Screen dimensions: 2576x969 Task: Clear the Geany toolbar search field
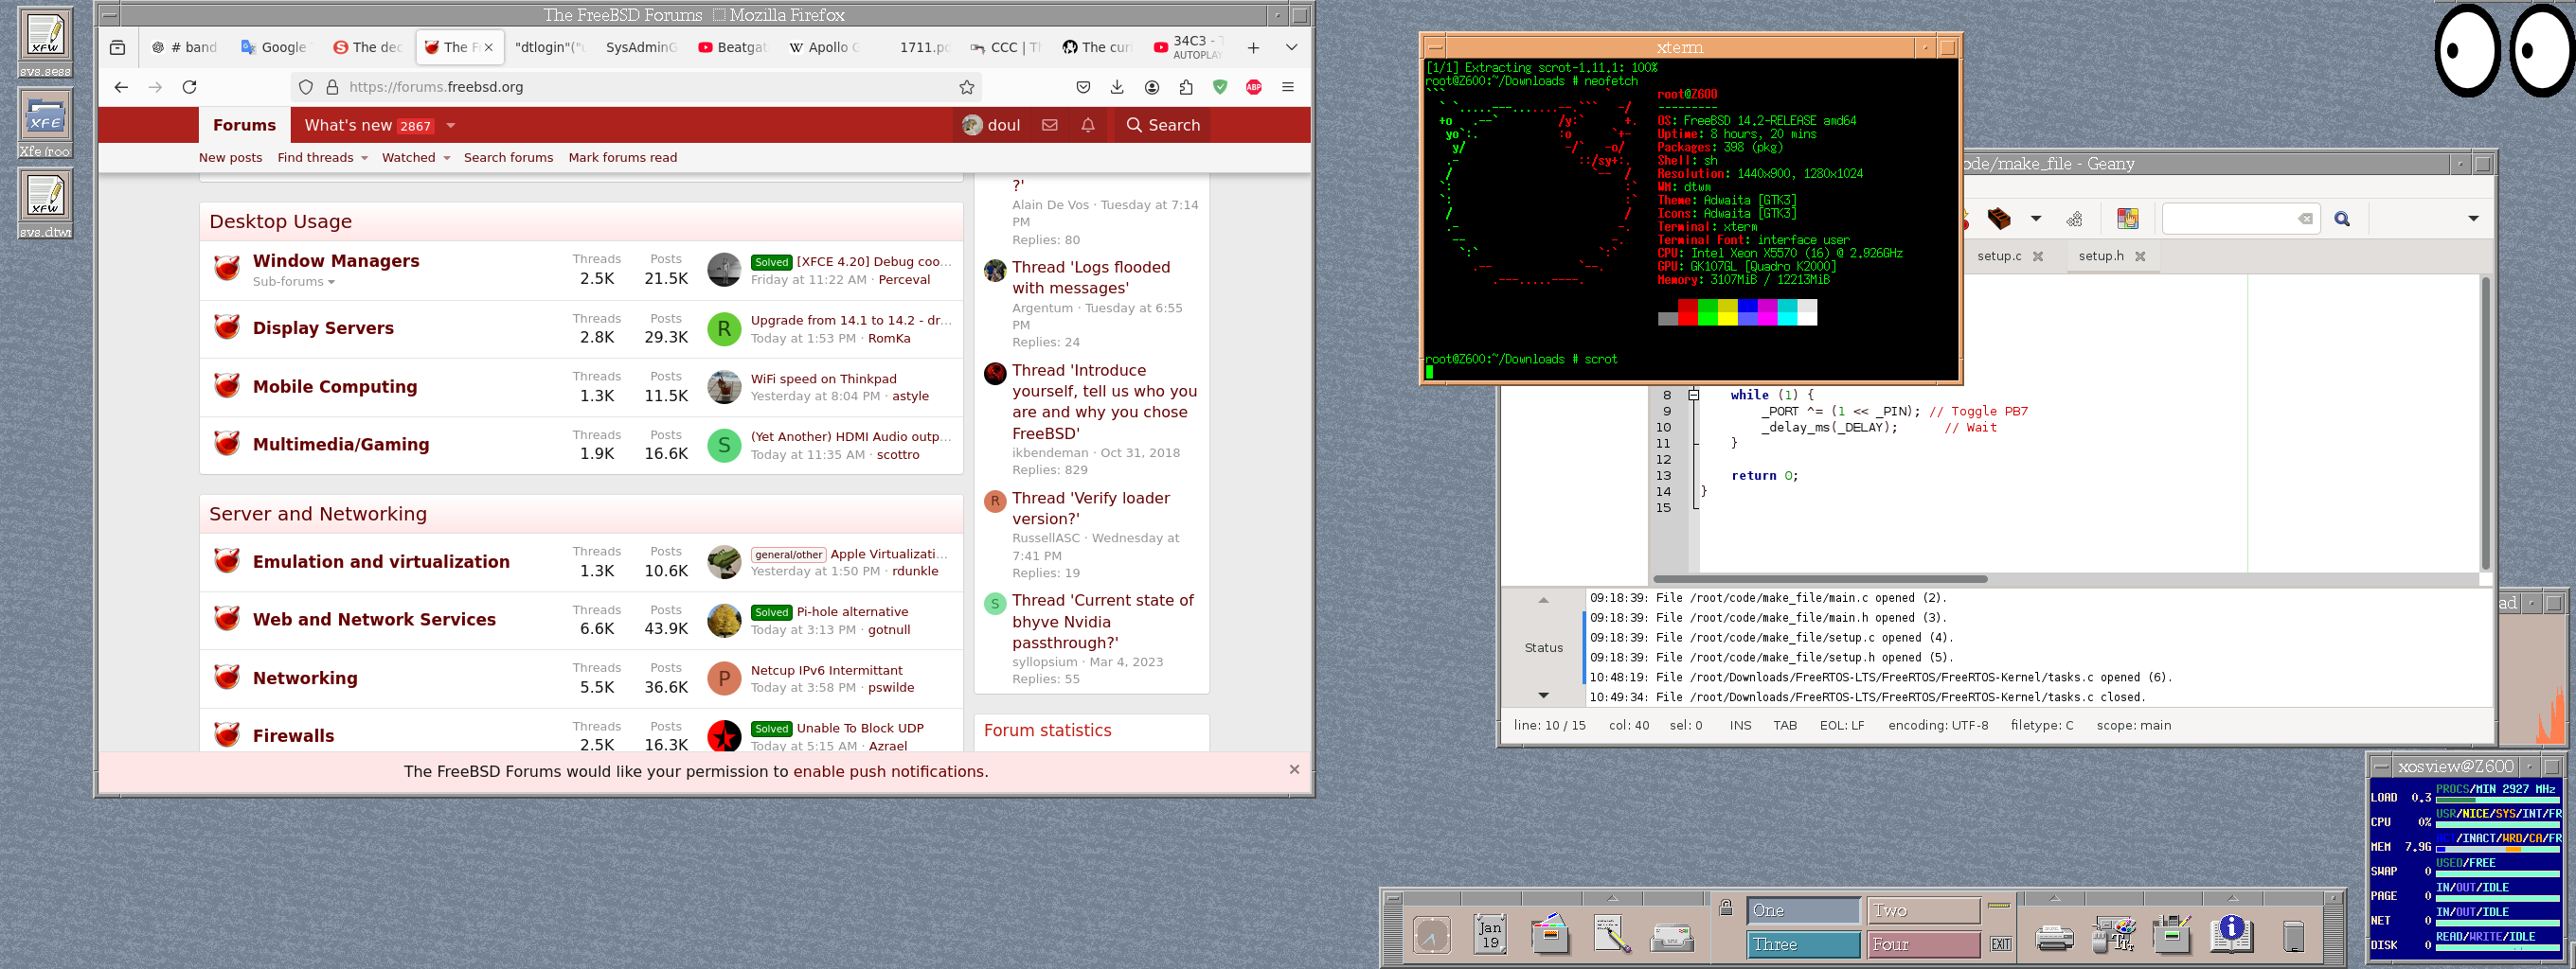[2305, 219]
